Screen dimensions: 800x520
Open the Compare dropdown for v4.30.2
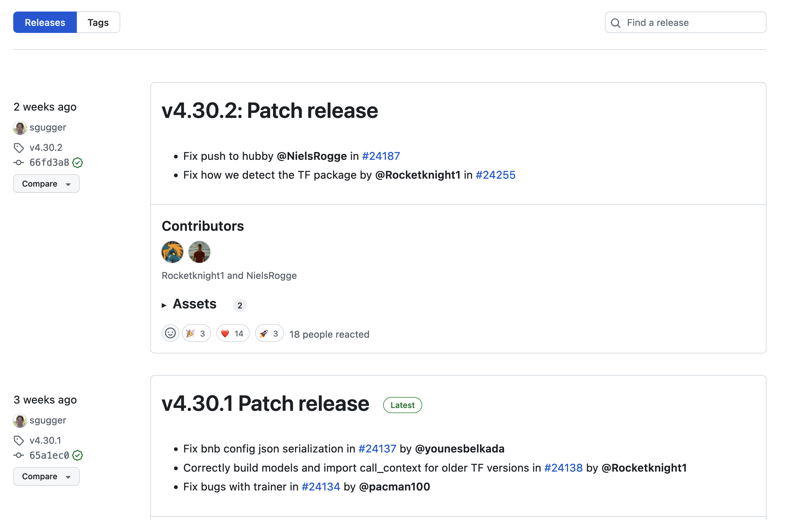click(x=46, y=183)
